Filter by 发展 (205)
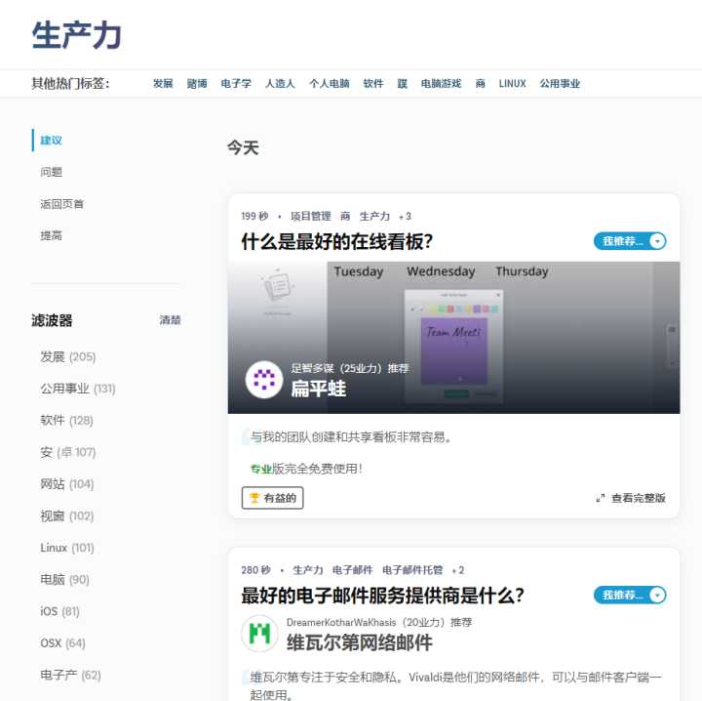The height and width of the screenshot is (701, 702). coord(68,356)
